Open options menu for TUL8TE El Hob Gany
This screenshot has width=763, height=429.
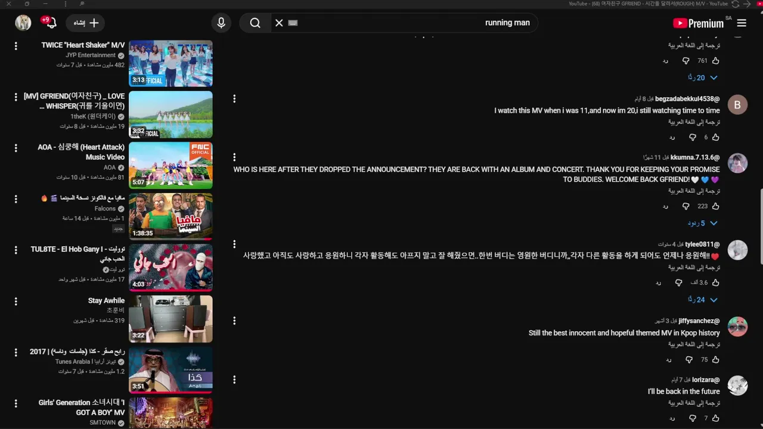(15, 250)
